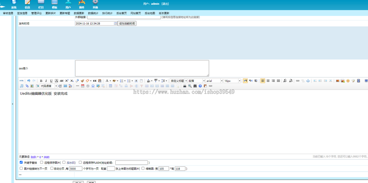The image size is (368, 183).
Task: Expand font color dropdown arrow
Action: pyautogui.click(x=110, y=81)
